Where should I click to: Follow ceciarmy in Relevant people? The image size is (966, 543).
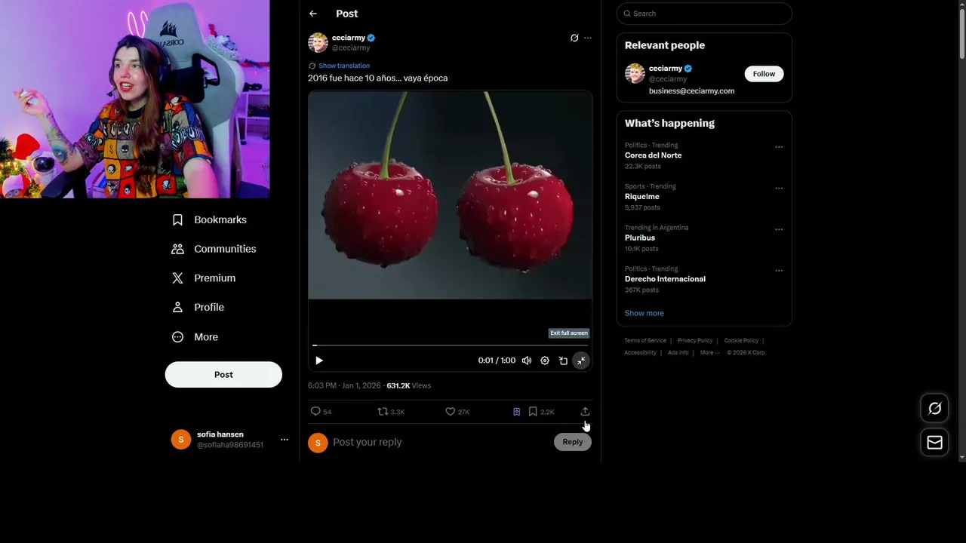pyautogui.click(x=764, y=74)
